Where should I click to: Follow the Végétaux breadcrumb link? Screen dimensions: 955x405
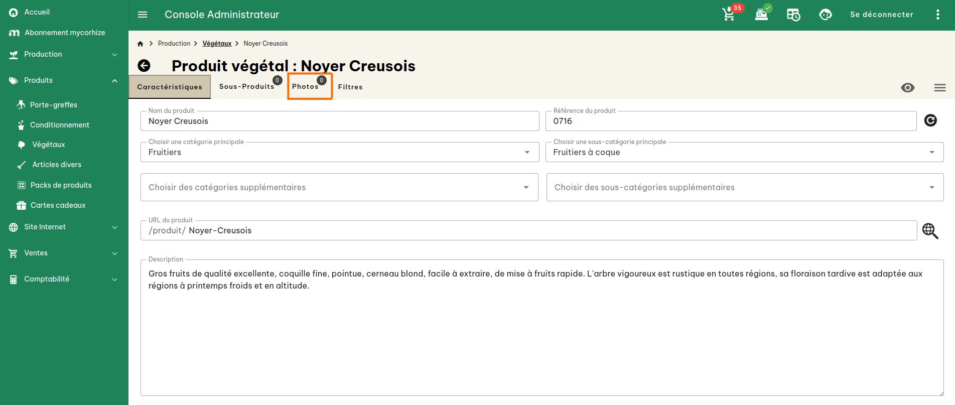(x=217, y=44)
